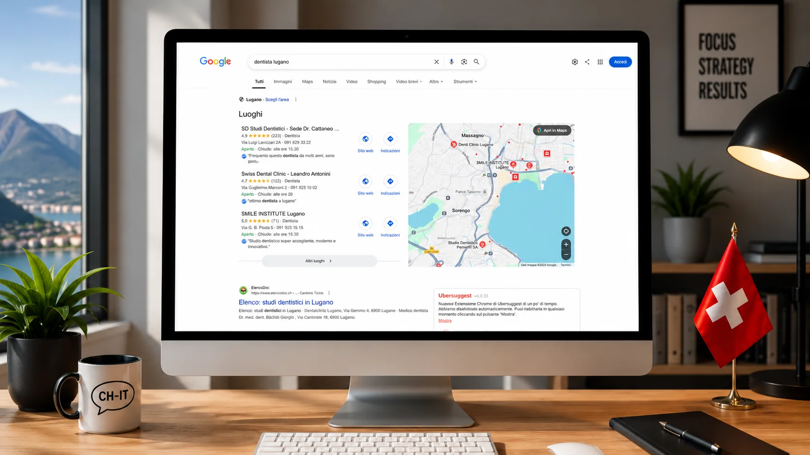Image resolution: width=810 pixels, height=455 pixels.
Task: Click the Parco Tassino label on the map
Action: [468, 191]
